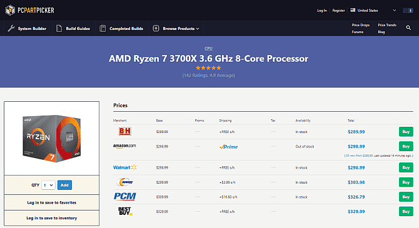Click the CPU category link

pyautogui.click(x=208, y=48)
